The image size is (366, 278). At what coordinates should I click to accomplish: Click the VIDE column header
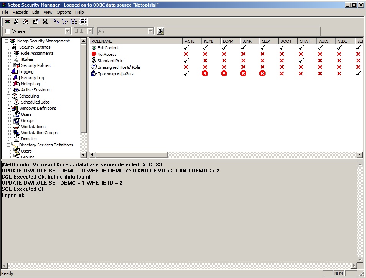tap(345, 41)
